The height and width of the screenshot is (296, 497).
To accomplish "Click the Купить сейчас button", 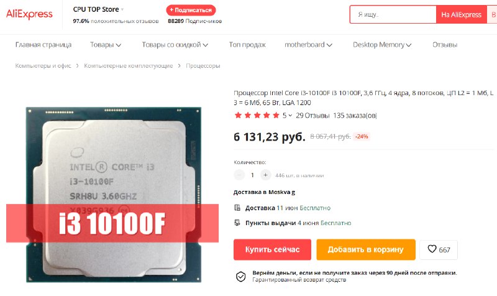I will click(272, 250).
